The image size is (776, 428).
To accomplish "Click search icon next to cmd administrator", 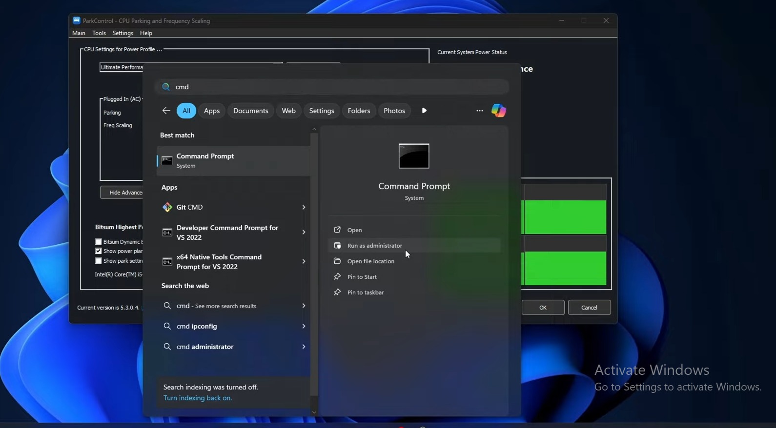I will (167, 347).
